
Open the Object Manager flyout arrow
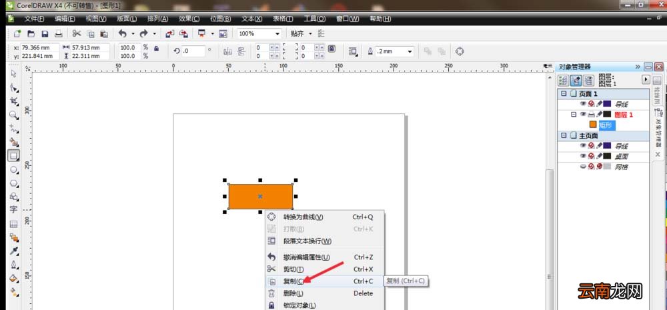tap(646, 79)
